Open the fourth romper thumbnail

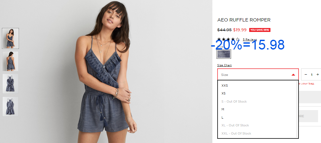tap(10, 107)
